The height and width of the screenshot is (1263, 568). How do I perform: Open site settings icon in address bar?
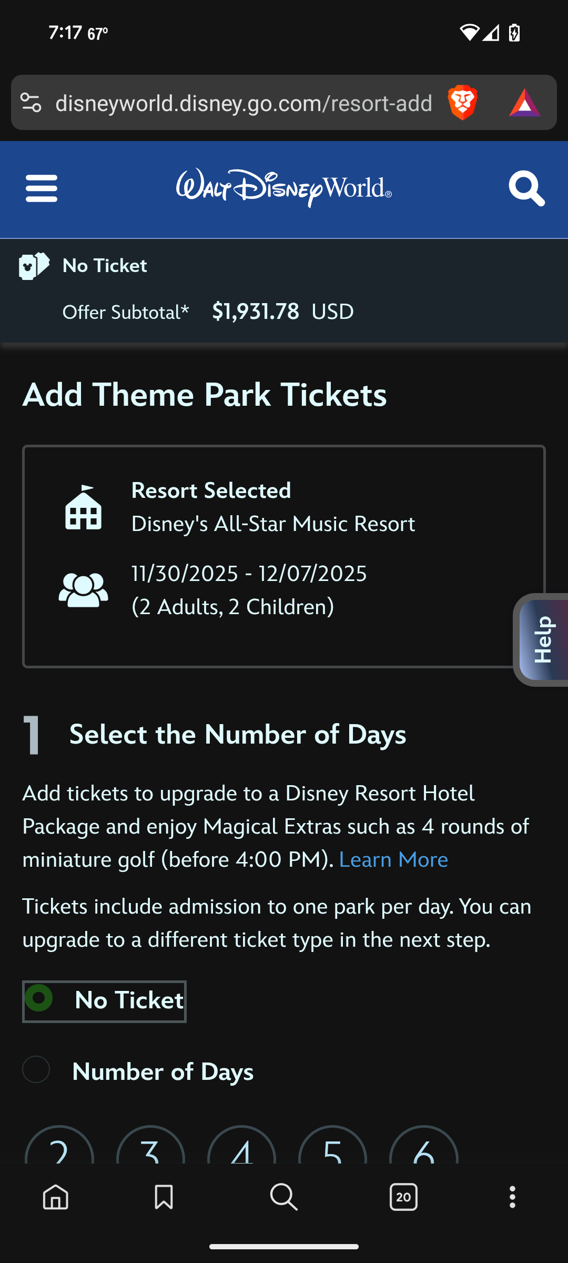31,103
